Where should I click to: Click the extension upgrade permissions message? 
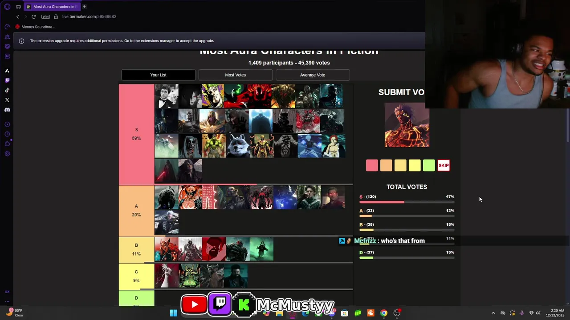point(122,41)
